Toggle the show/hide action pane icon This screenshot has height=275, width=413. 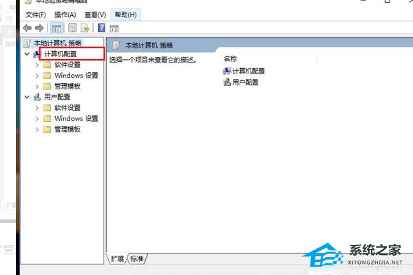[x=114, y=28]
